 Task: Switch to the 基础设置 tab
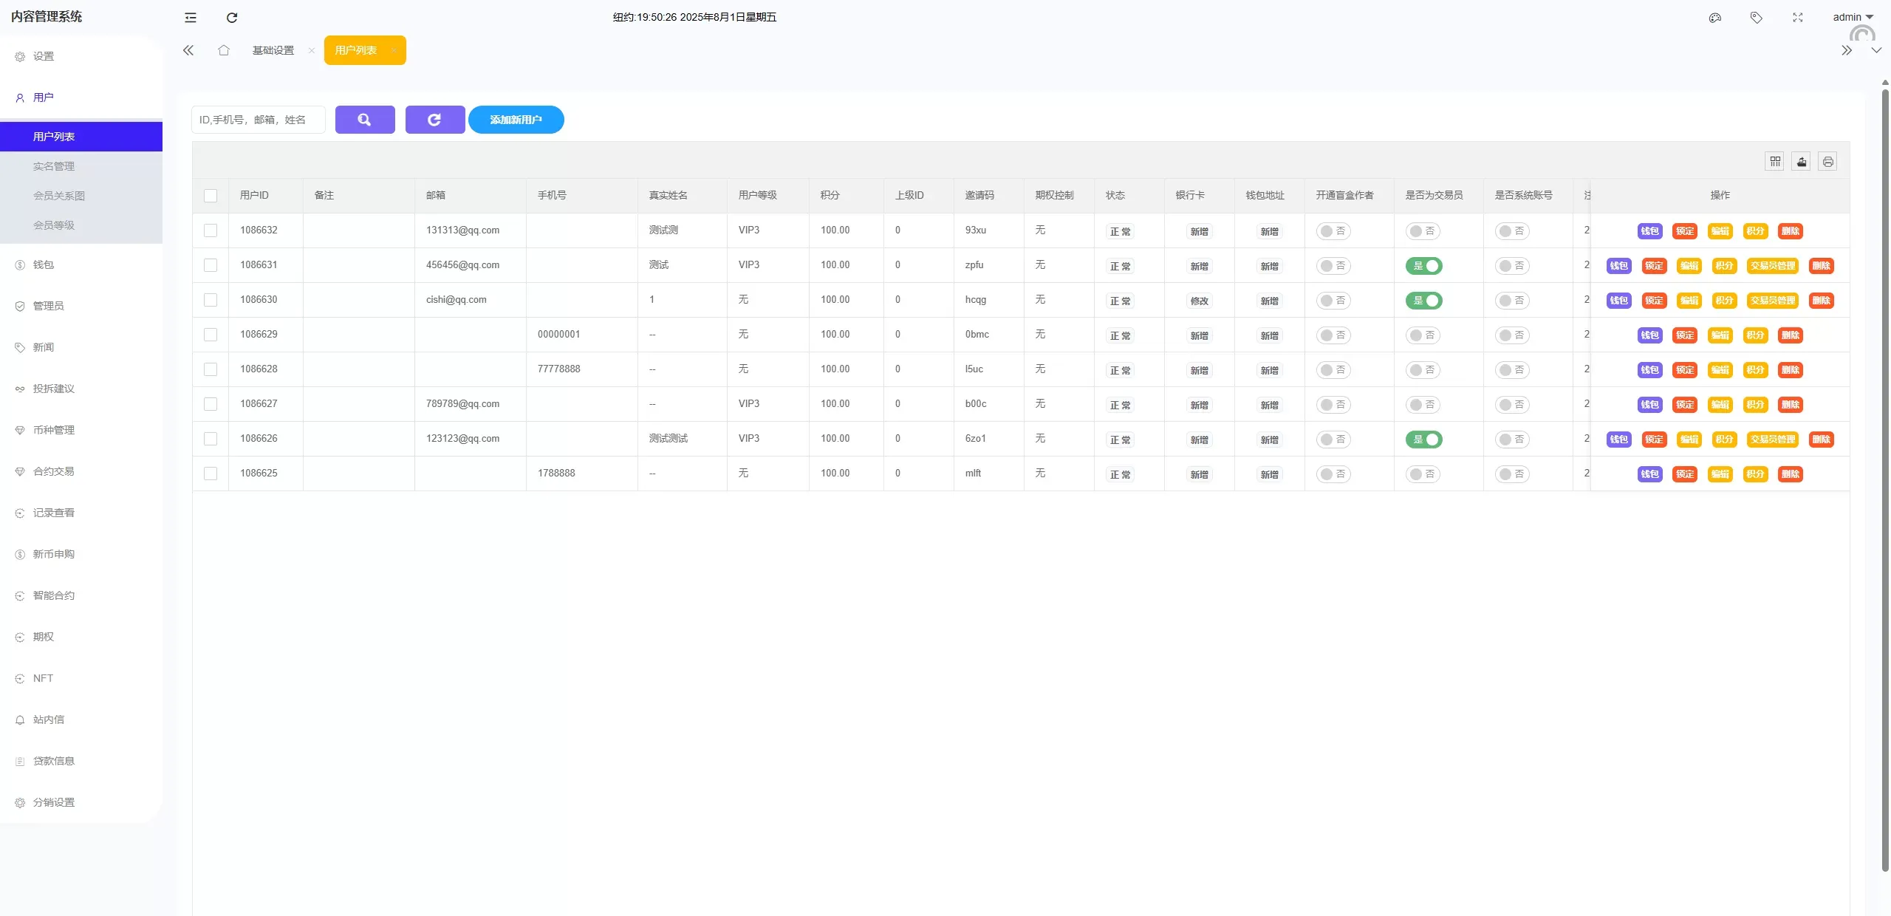273,50
